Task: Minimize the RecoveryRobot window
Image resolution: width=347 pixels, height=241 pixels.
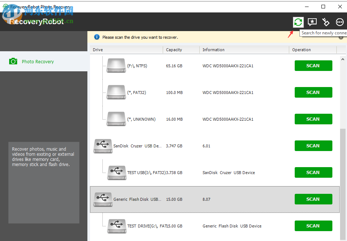Action: coord(307,7)
